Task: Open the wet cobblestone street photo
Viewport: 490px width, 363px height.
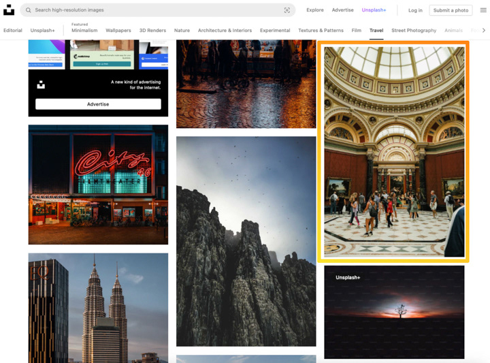Action: [x=246, y=84]
